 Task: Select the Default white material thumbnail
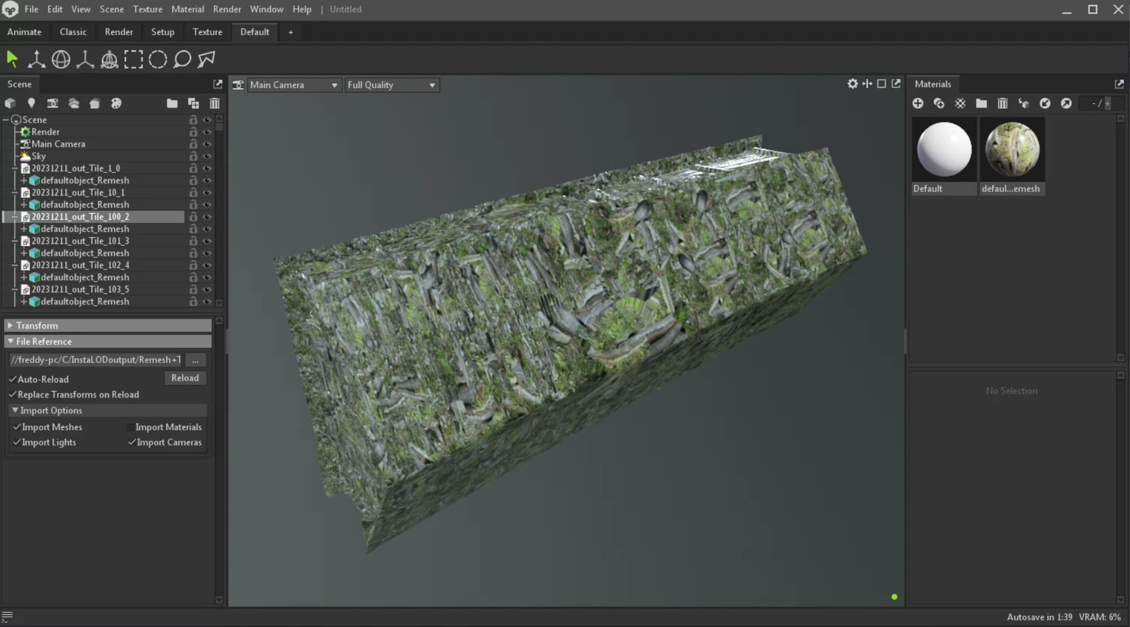[944, 149]
